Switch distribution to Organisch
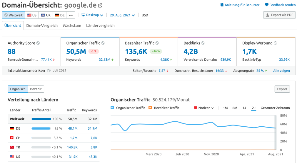Image resolution: width=297 pixels, height=163 pixels. click(18, 89)
